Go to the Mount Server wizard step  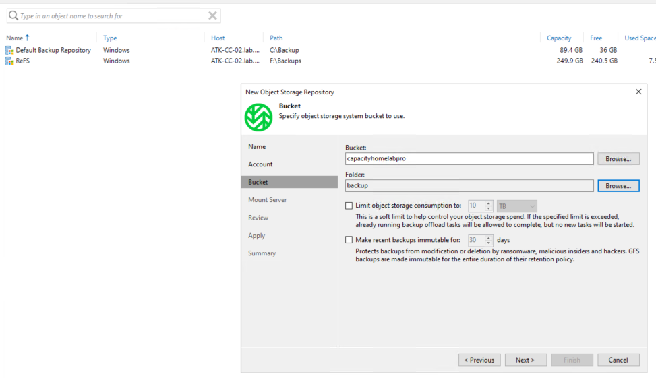click(x=267, y=200)
